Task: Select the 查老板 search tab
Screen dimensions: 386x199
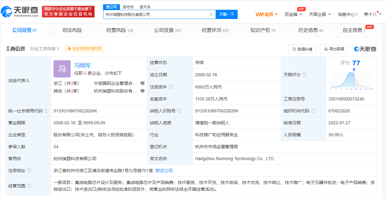Action: 128,7
